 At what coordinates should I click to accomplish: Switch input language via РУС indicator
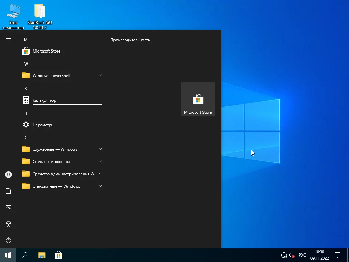point(302,255)
